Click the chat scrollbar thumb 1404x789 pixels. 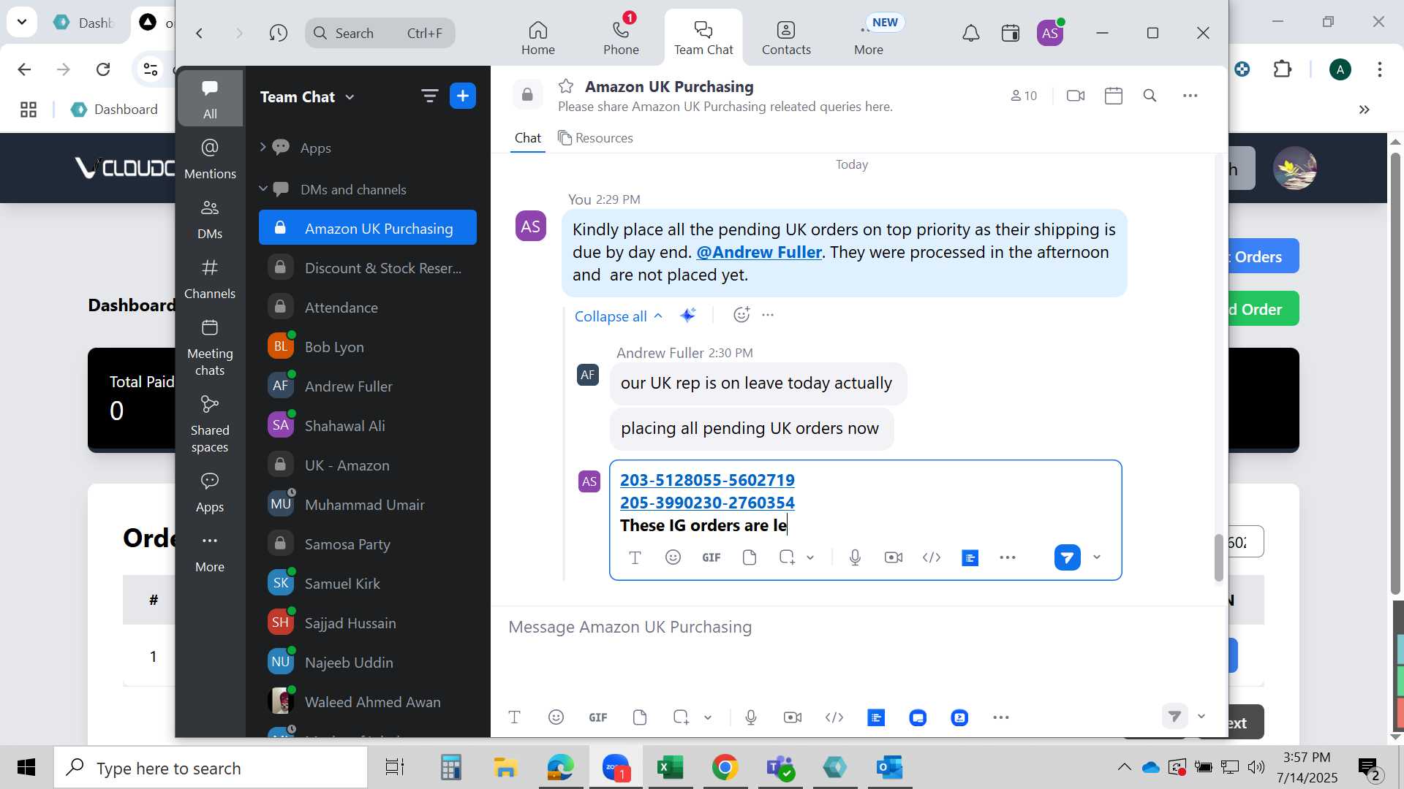pos(1218,558)
